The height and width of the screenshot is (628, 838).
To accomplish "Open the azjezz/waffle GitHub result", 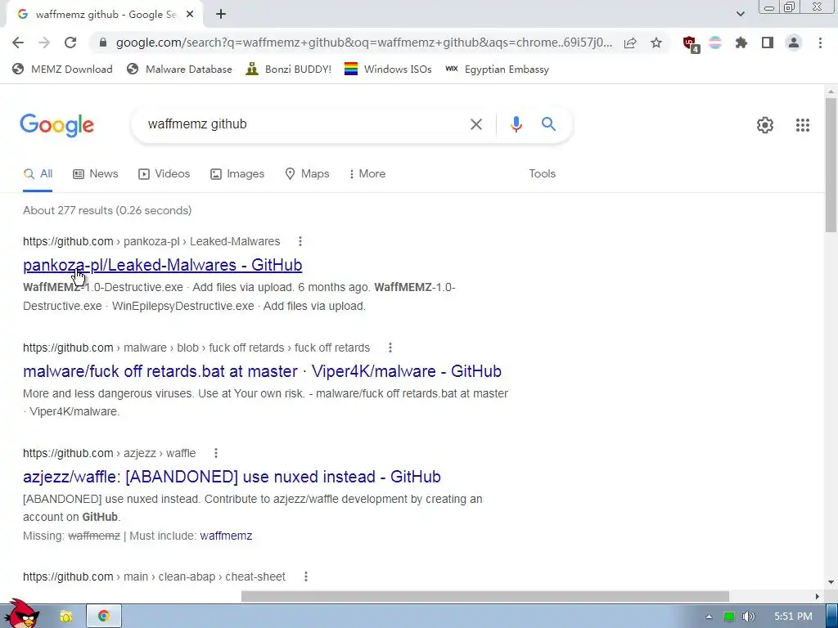I will (x=232, y=477).
